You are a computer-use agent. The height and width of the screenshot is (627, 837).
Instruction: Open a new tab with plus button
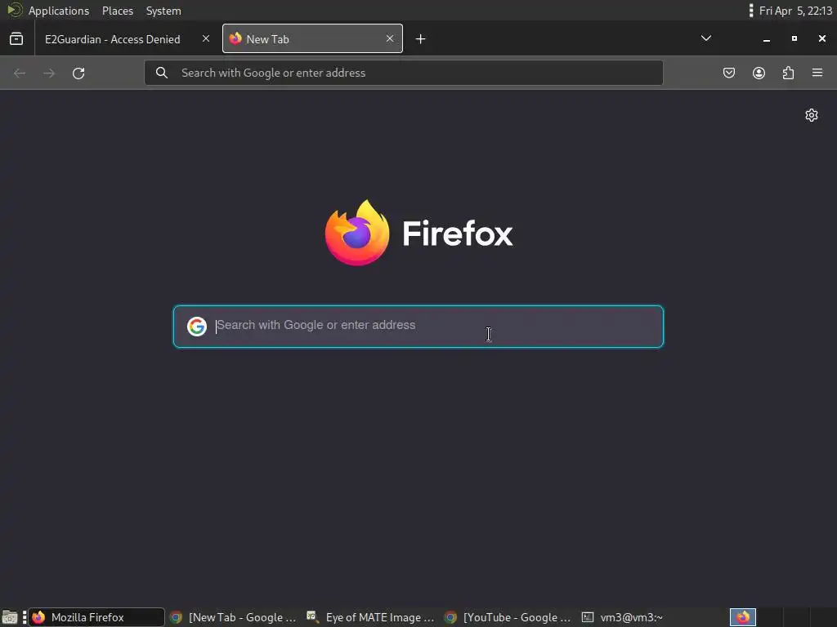421,39
